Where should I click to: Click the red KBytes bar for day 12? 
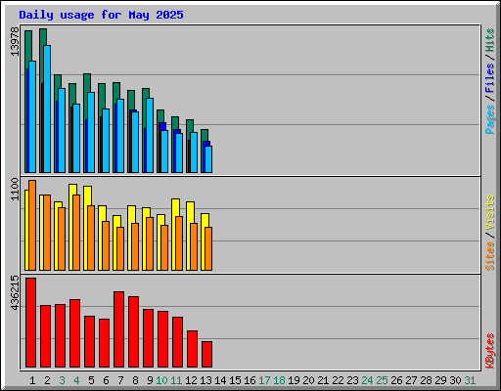pyautogui.click(x=192, y=349)
